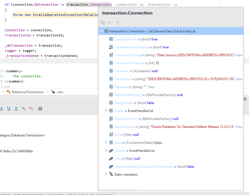
Task: Select RelationalTransaction in the breadcrumb bar
Action: (28, 92)
